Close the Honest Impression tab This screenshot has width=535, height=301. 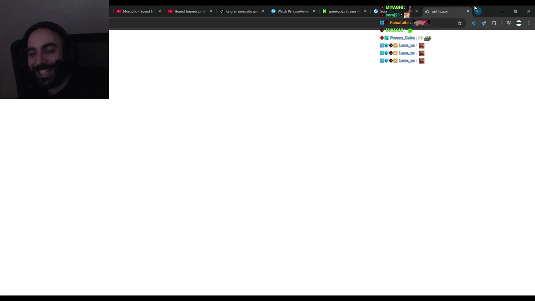point(211,11)
